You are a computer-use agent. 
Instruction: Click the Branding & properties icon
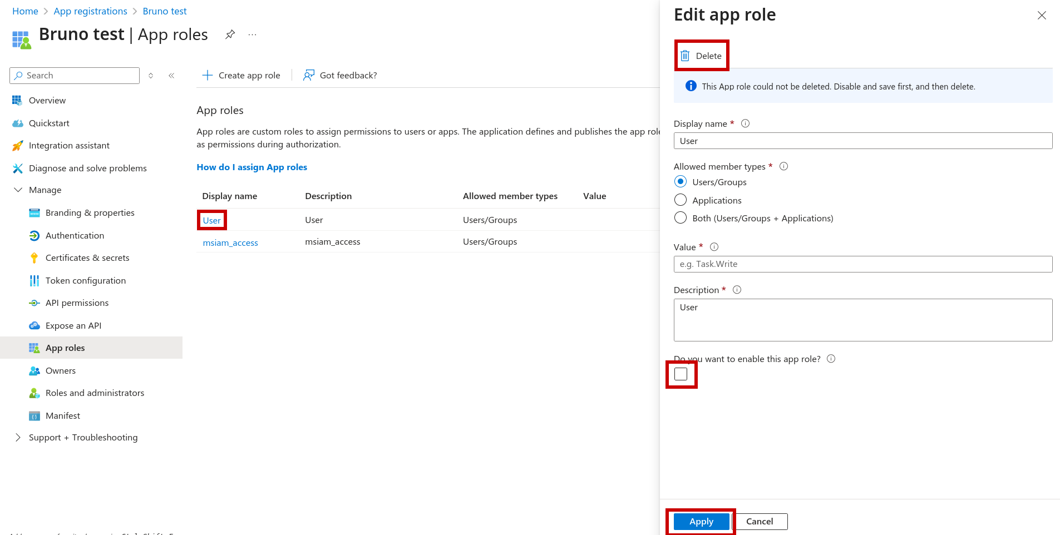pyautogui.click(x=34, y=213)
